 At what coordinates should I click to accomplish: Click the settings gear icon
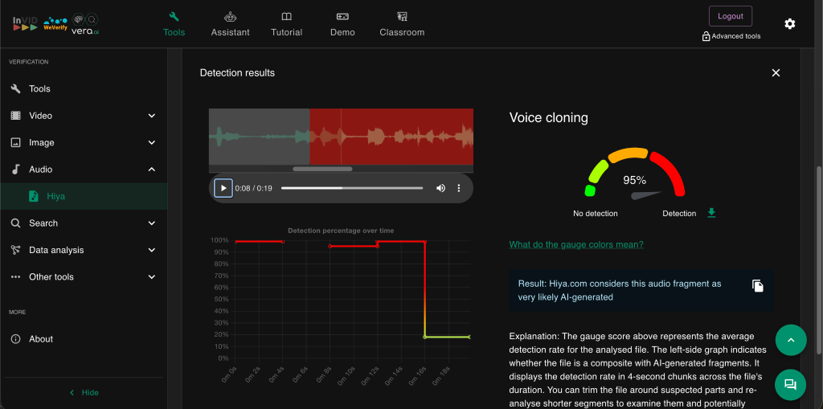coord(789,24)
